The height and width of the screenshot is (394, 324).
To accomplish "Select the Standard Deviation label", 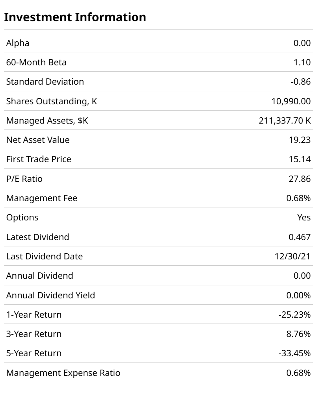I will tap(45, 82).
